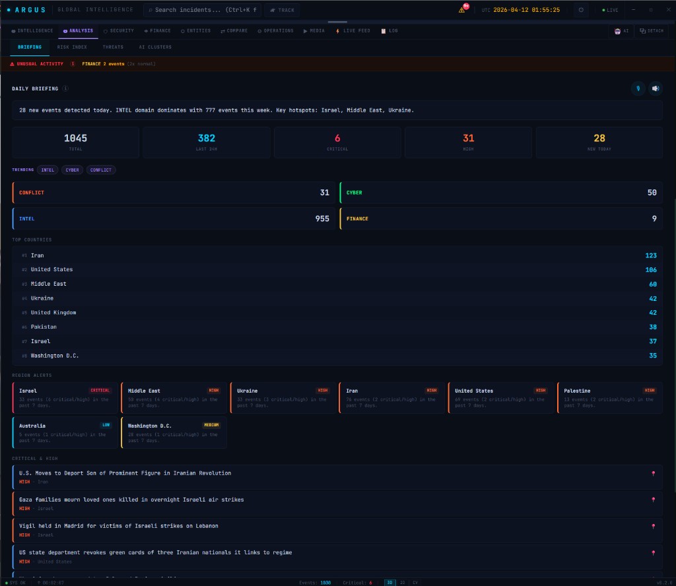676x586 pixels.
Task: Select the THREATS sub-tab
Action: point(113,48)
